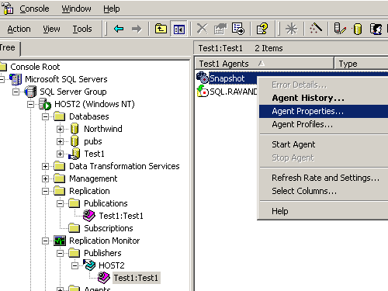
Task: Click the New asterisk toolbar icon
Action: [292, 29]
